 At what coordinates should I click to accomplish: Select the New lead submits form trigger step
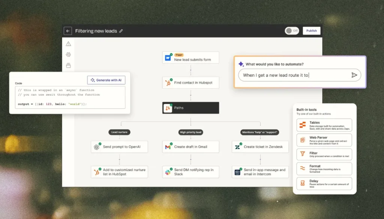pyautogui.click(x=190, y=57)
